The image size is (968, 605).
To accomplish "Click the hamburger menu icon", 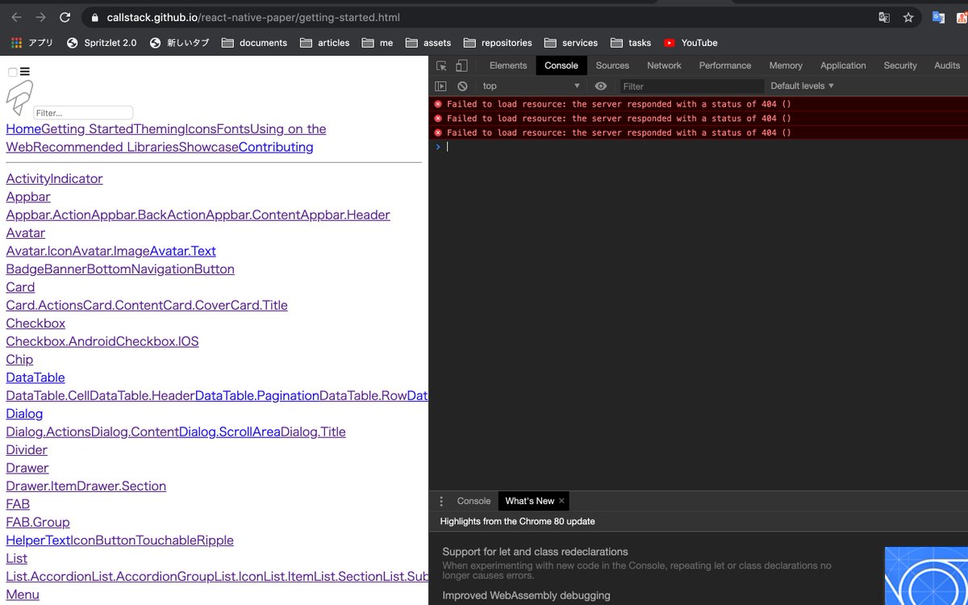I will (25, 72).
